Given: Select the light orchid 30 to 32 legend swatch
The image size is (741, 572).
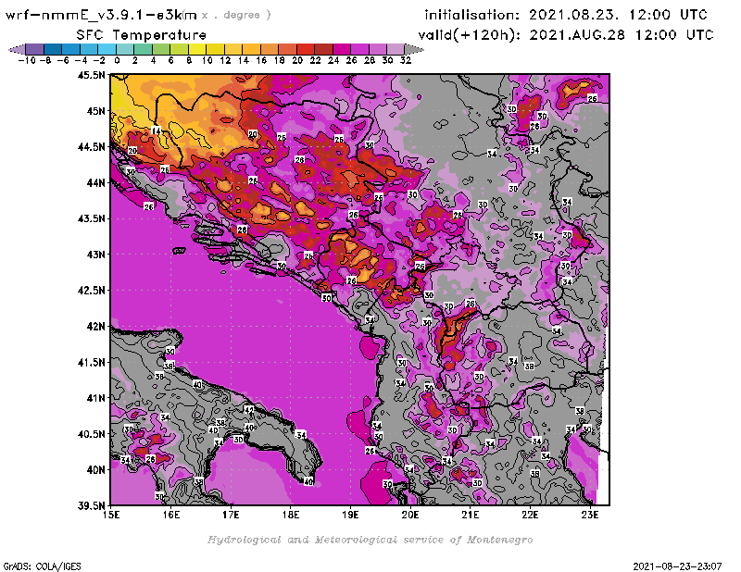Looking at the screenshot, I should pyautogui.click(x=396, y=49).
